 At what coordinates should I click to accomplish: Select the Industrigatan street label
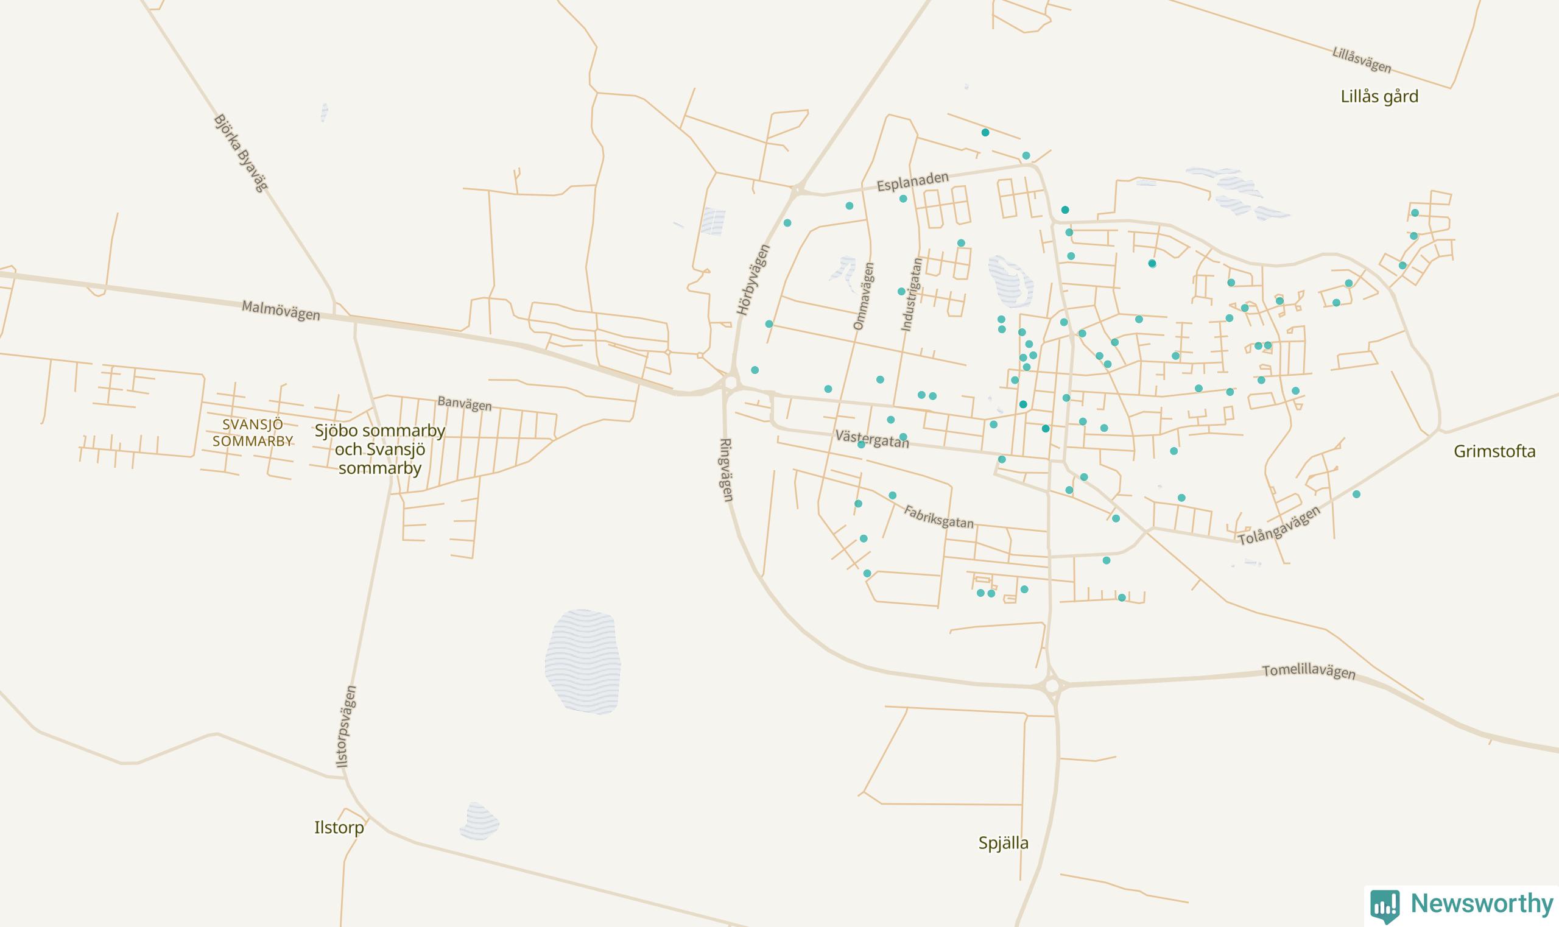910,295
